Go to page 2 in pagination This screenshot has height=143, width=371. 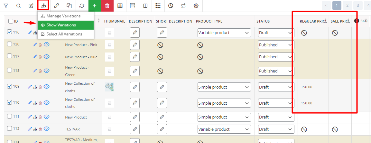point(348,5)
